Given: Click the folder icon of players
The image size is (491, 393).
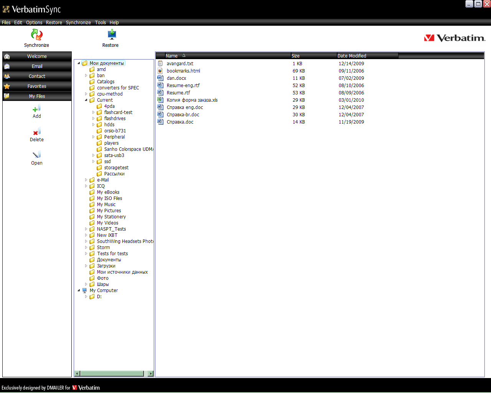Looking at the screenshot, I should 99,143.
